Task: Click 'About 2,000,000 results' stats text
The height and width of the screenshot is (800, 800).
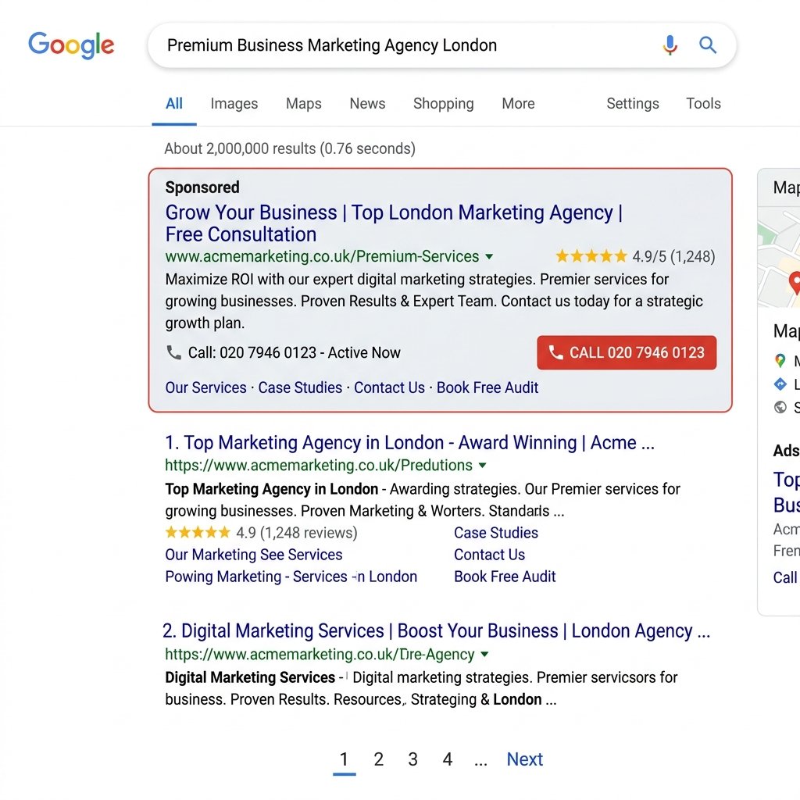Action: 290,148
